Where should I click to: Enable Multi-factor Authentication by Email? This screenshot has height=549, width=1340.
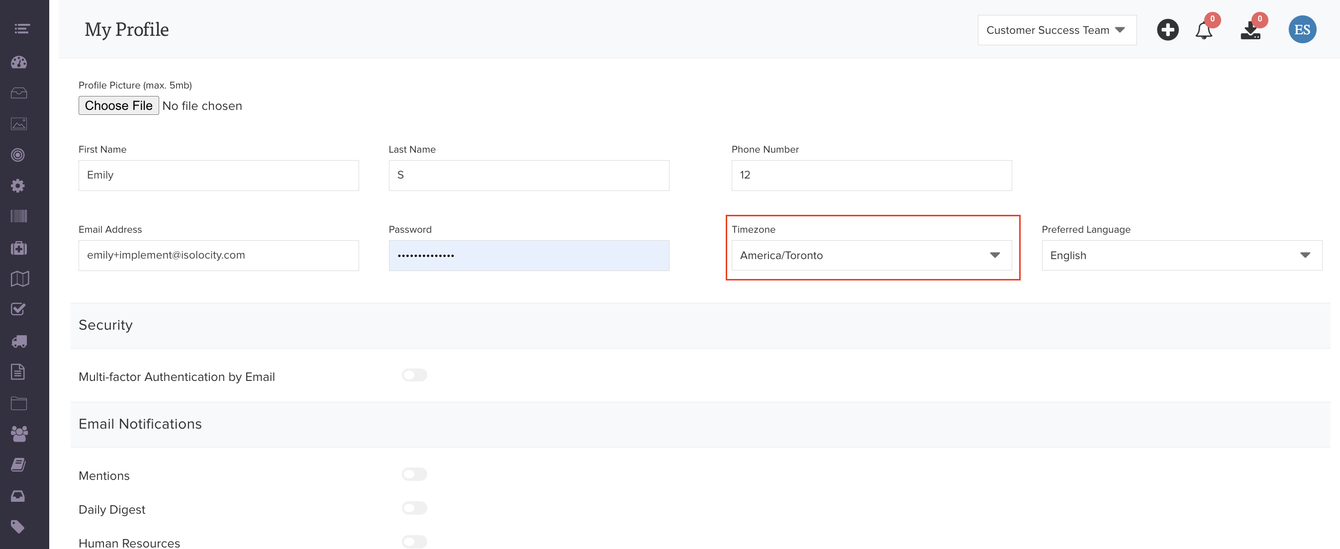click(414, 375)
